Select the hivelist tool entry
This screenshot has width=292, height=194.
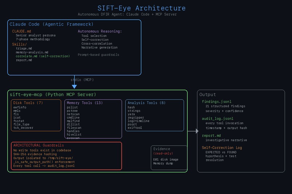(x=74, y=134)
